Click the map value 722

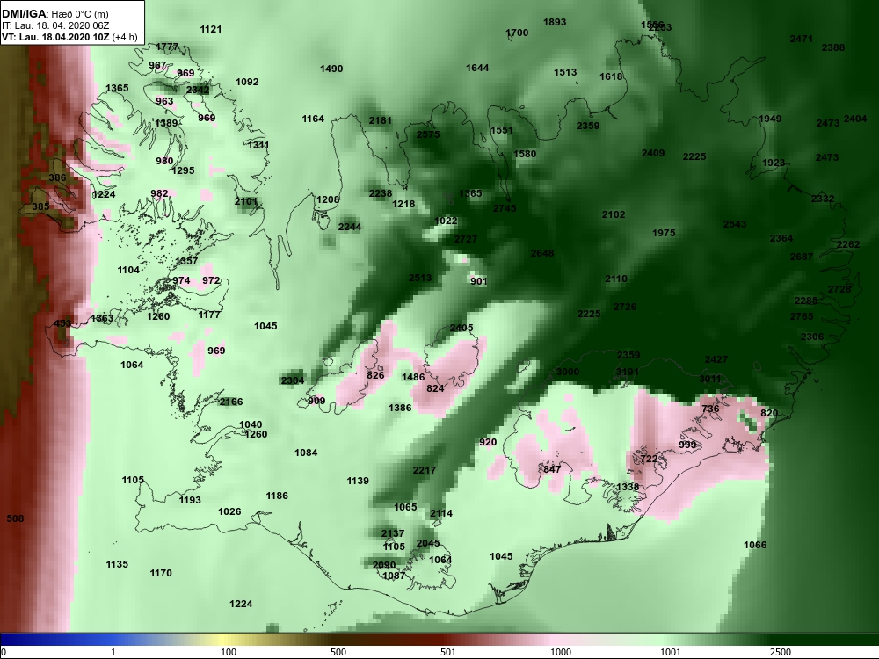(x=650, y=459)
